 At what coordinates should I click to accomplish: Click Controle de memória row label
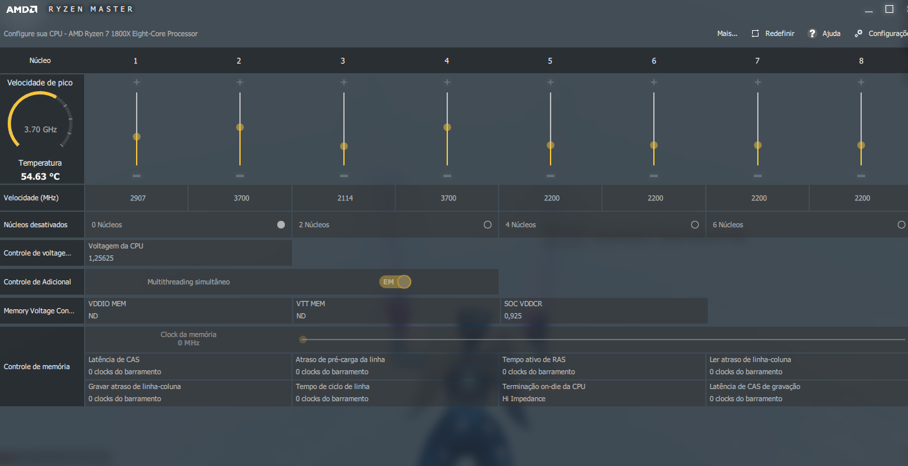pyautogui.click(x=37, y=367)
